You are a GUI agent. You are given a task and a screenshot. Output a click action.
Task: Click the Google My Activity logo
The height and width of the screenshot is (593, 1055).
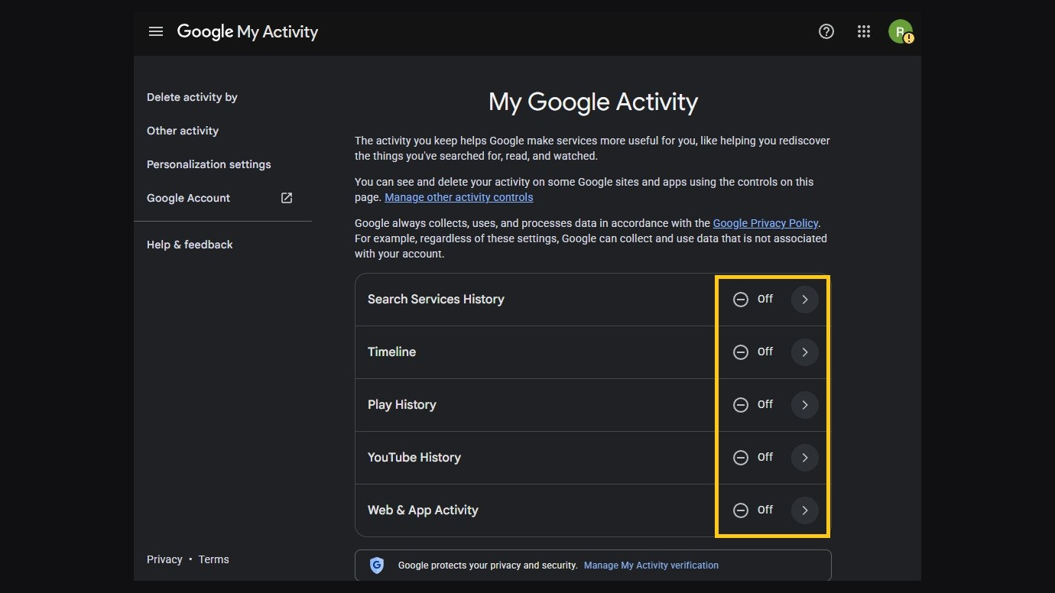pyautogui.click(x=248, y=31)
